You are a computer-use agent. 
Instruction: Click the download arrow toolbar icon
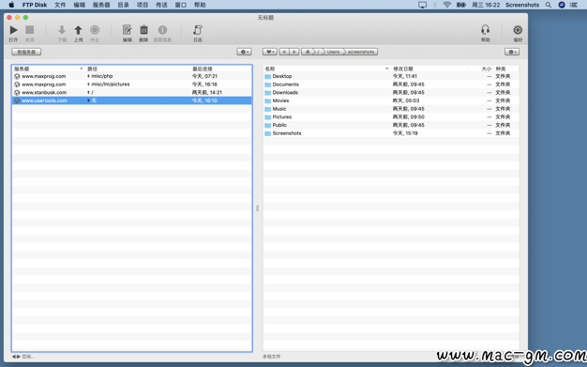pyautogui.click(x=62, y=30)
